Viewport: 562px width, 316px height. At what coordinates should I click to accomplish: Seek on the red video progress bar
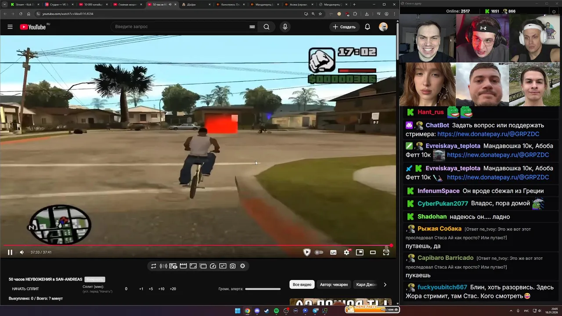click(x=198, y=246)
